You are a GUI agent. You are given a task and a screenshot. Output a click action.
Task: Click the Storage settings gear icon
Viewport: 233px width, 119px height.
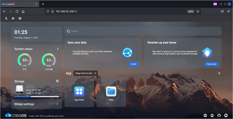click(x=57, y=81)
